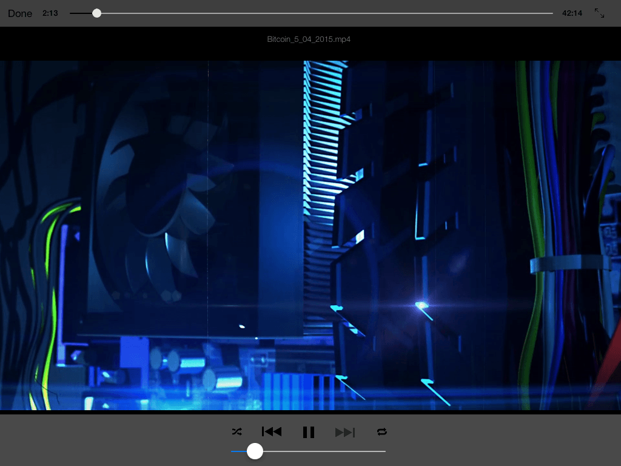Click the Bitcoin_5_04_2015.mp4 title text
Screen dimensions: 621x466
click(x=309, y=39)
